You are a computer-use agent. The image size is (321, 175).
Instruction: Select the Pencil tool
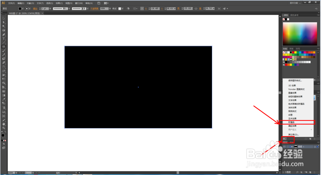click(x=4, y=55)
